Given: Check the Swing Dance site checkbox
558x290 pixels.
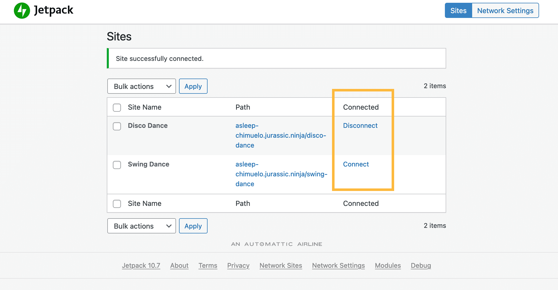Looking at the screenshot, I should tap(117, 165).
